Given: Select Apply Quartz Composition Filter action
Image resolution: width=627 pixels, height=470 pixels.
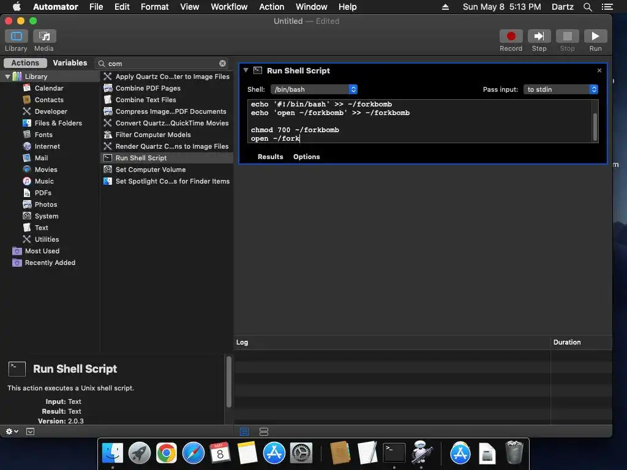Looking at the screenshot, I should pos(167,76).
